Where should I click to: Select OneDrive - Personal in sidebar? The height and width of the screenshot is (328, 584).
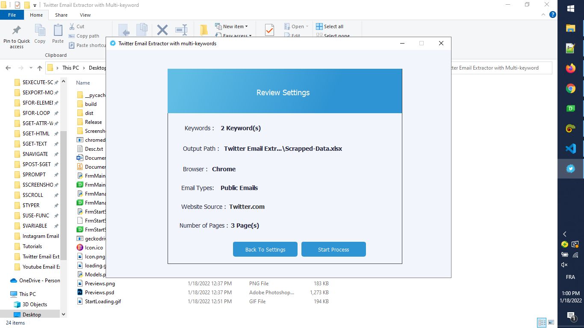click(x=35, y=281)
